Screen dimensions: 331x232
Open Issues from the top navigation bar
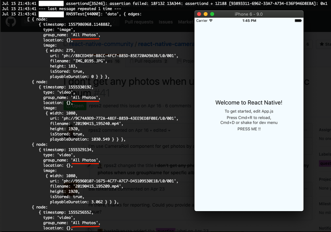tap(166, 22)
